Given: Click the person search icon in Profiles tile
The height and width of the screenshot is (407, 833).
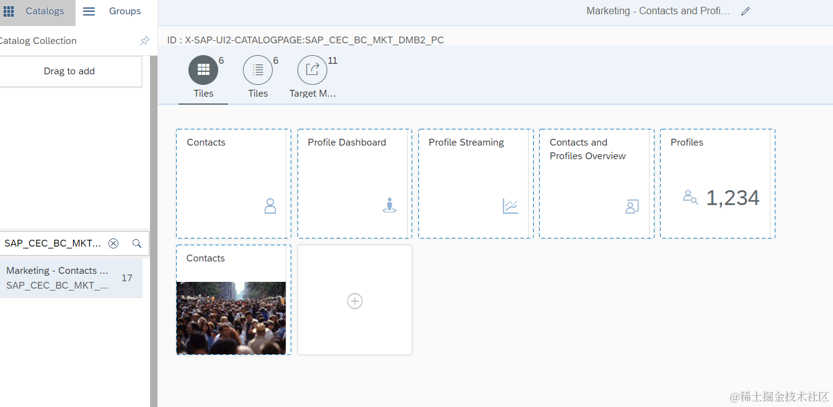Looking at the screenshot, I should pyautogui.click(x=690, y=197).
